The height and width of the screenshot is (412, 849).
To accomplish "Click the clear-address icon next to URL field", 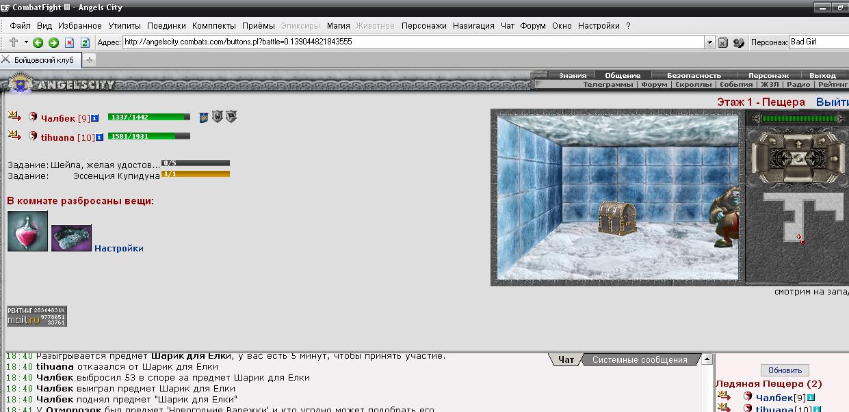I will [722, 42].
